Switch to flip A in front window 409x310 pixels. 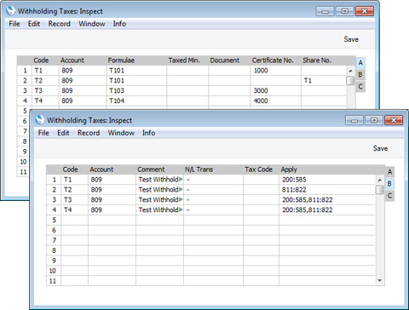point(389,172)
